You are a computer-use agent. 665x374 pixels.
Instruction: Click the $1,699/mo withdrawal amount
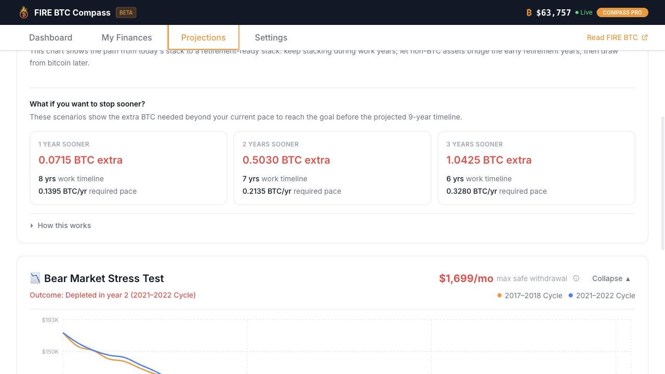coord(466,278)
